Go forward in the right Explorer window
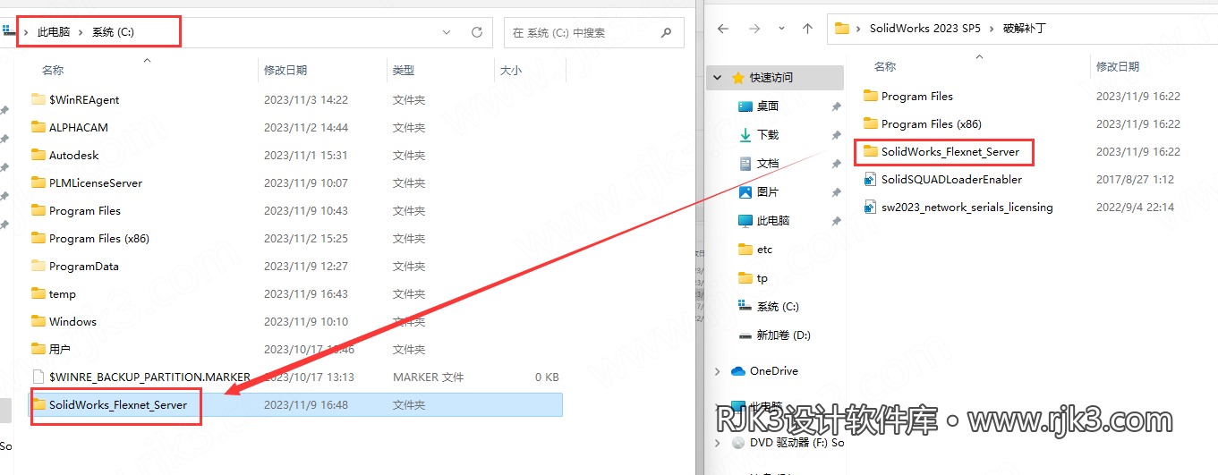 [x=754, y=29]
